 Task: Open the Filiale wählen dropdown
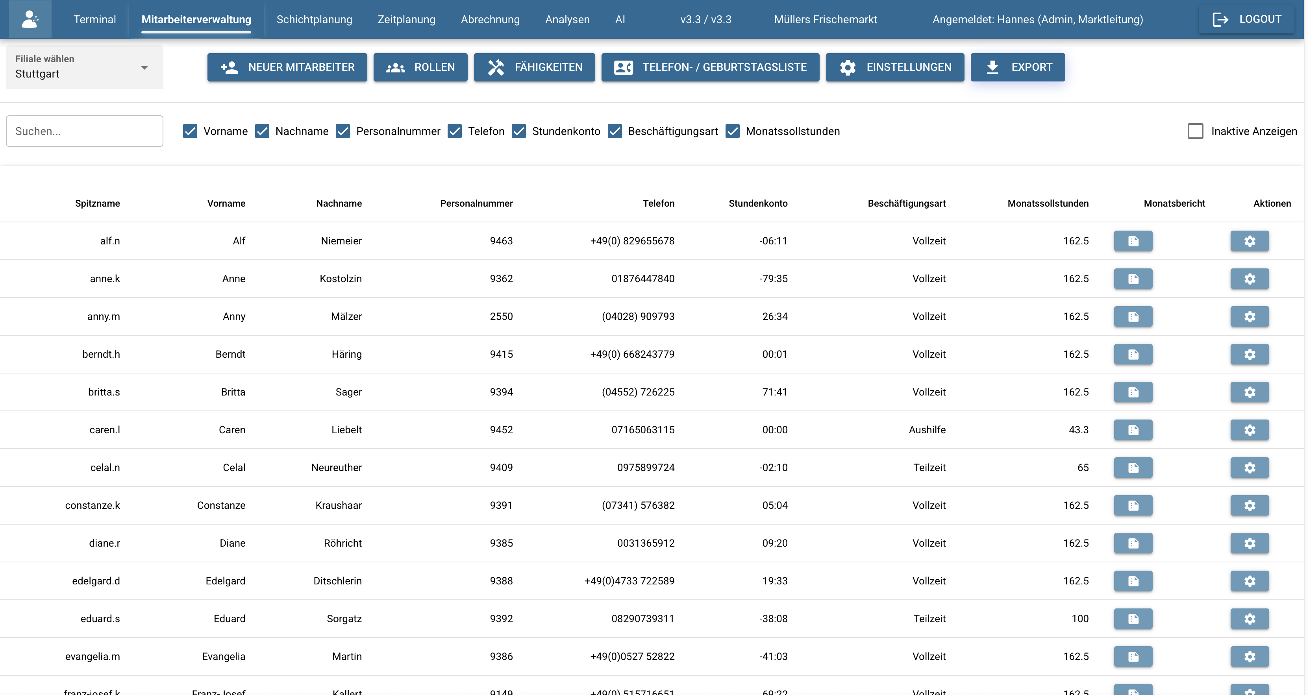[x=84, y=67]
